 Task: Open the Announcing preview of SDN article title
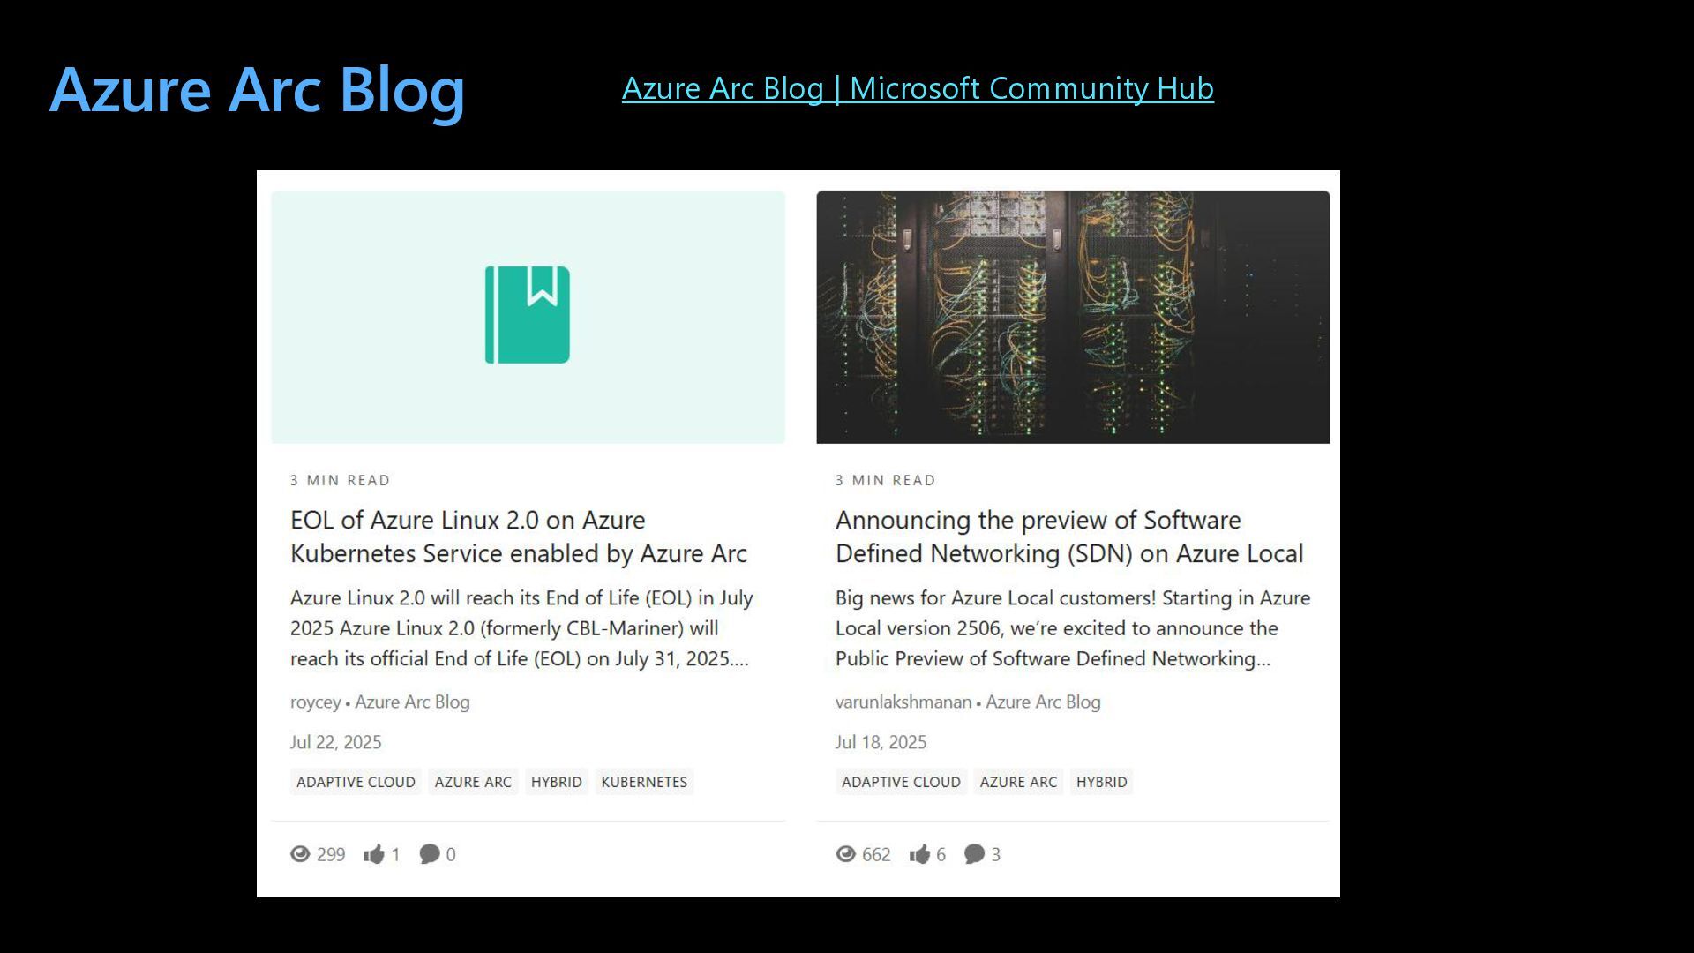1069,537
